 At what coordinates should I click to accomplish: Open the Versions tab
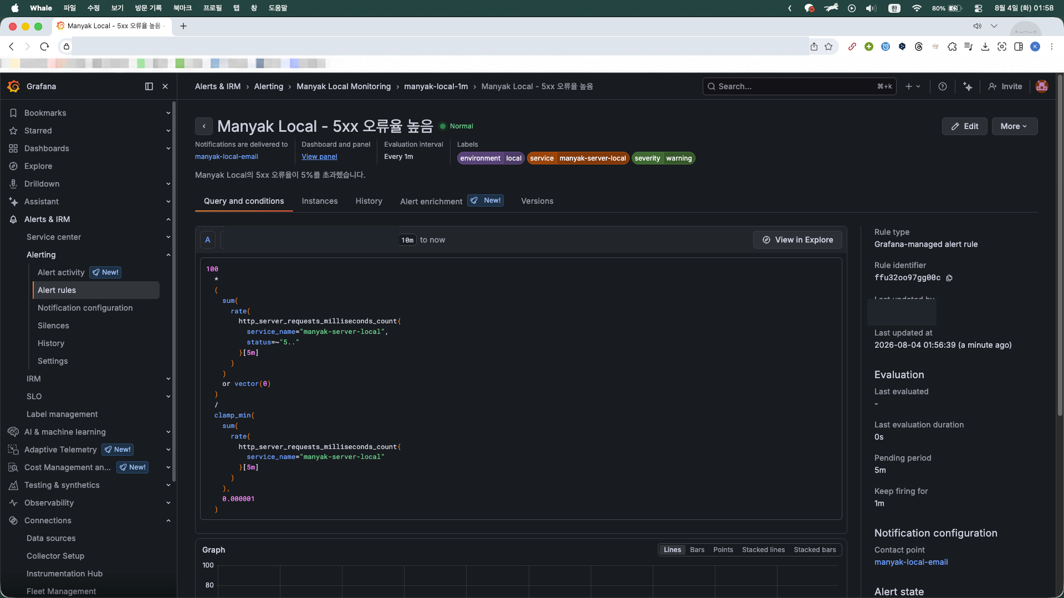click(x=537, y=201)
